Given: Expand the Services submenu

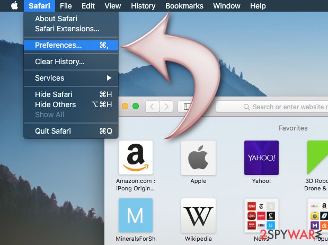Looking at the screenshot, I should [71, 78].
